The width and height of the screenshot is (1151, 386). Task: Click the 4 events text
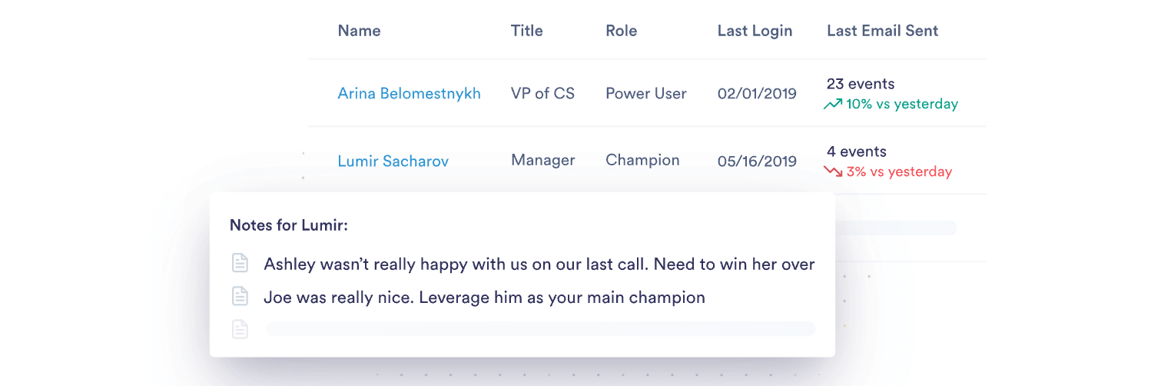coord(857,151)
